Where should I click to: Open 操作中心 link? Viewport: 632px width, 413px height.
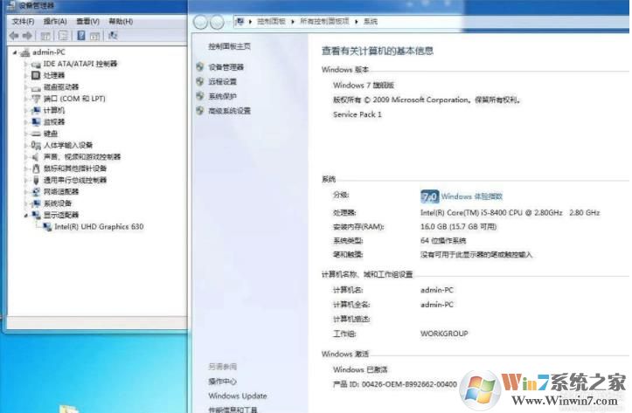click(x=222, y=382)
